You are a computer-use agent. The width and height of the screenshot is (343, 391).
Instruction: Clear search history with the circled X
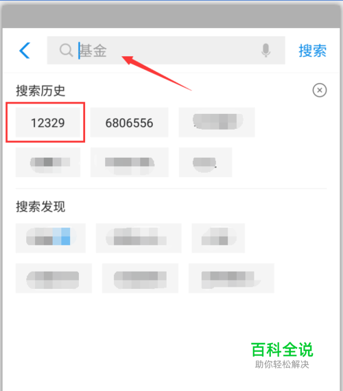click(x=320, y=90)
